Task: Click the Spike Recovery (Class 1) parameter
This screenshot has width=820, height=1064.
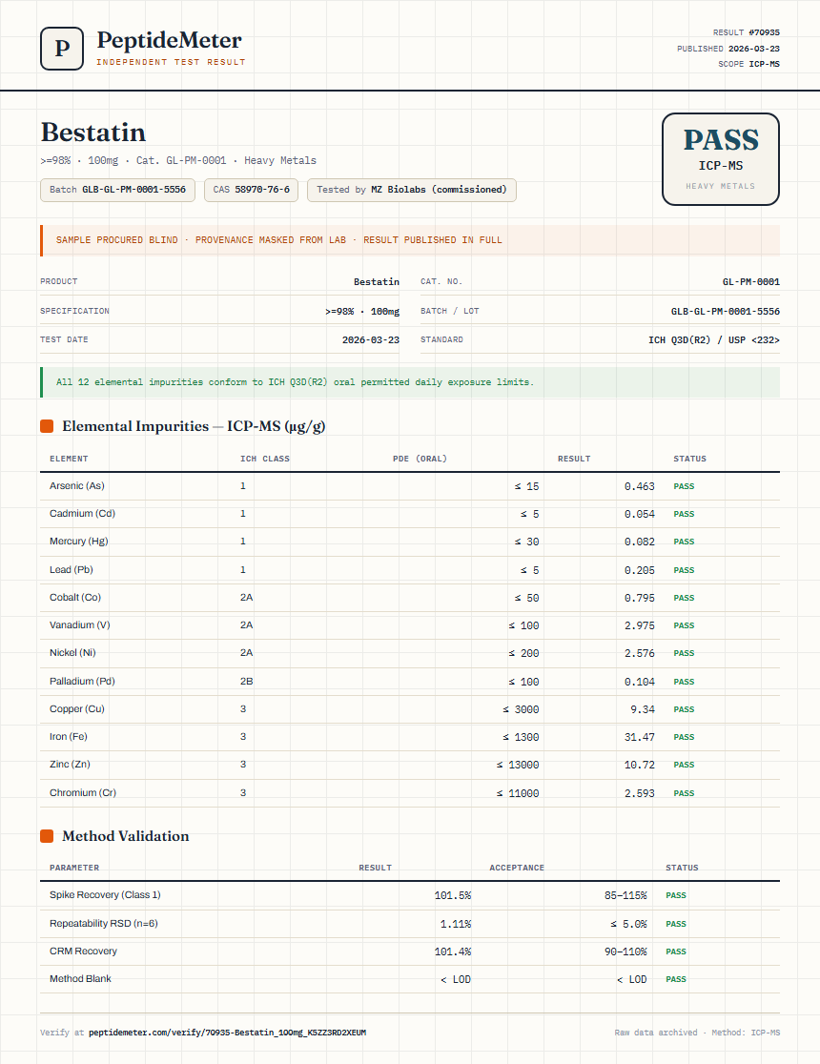Action: (x=105, y=895)
